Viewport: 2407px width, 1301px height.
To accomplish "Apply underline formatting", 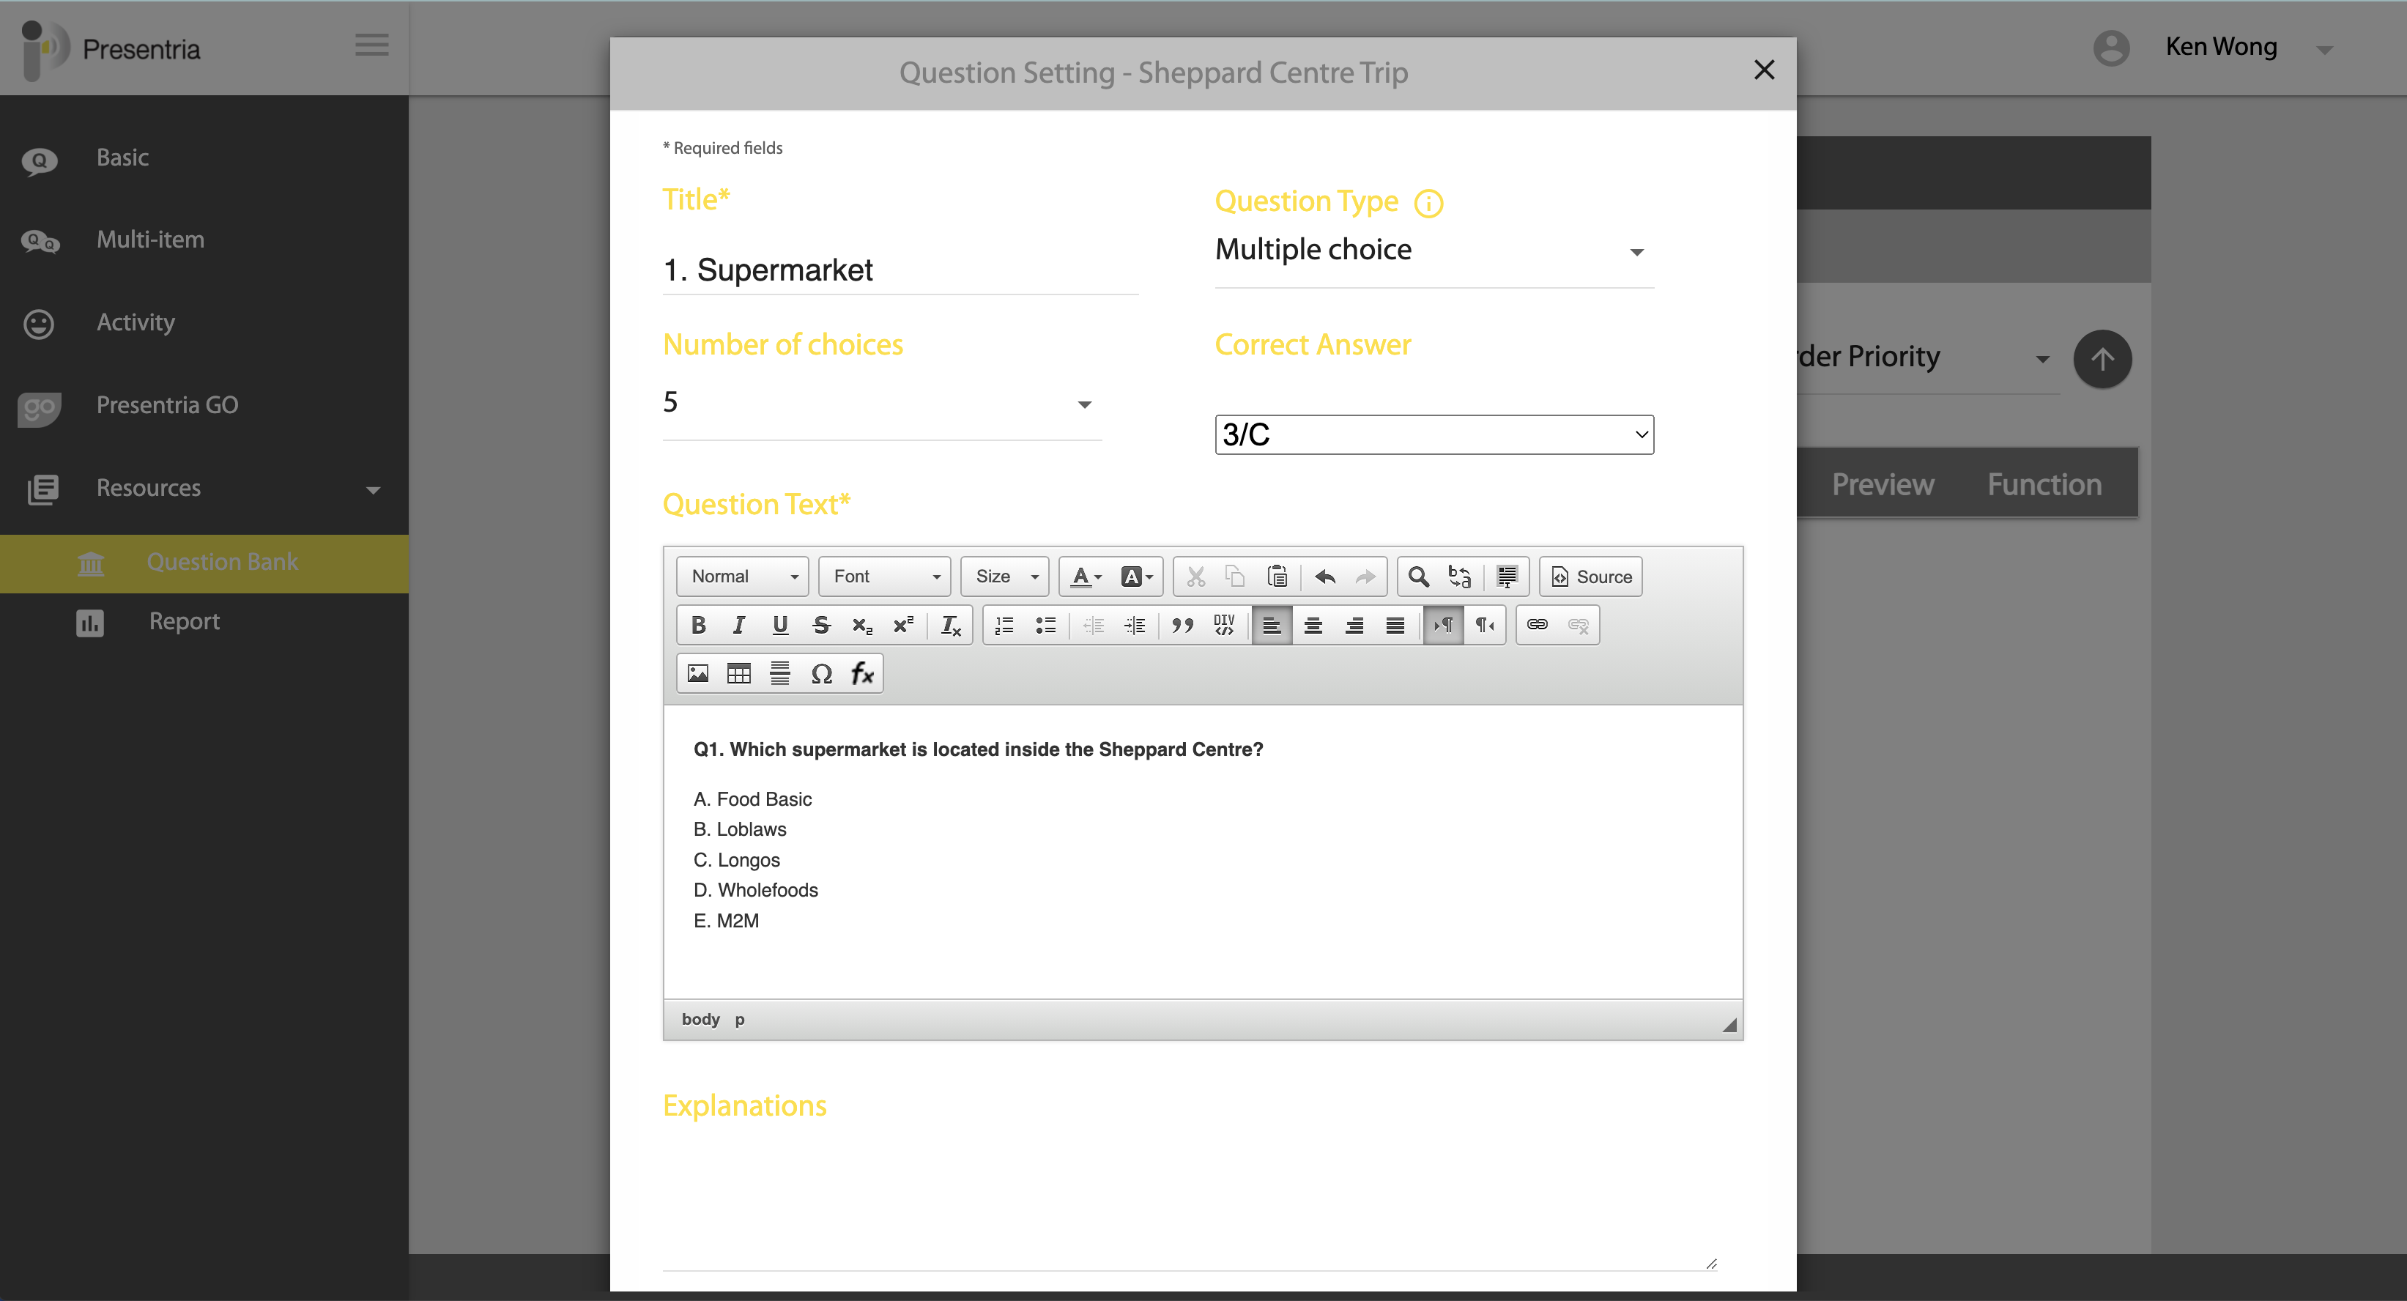I will [780, 626].
